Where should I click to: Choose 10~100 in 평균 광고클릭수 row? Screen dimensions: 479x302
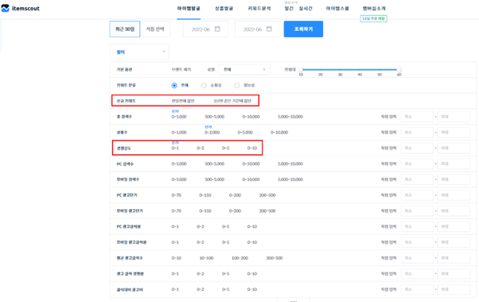point(207,258)
